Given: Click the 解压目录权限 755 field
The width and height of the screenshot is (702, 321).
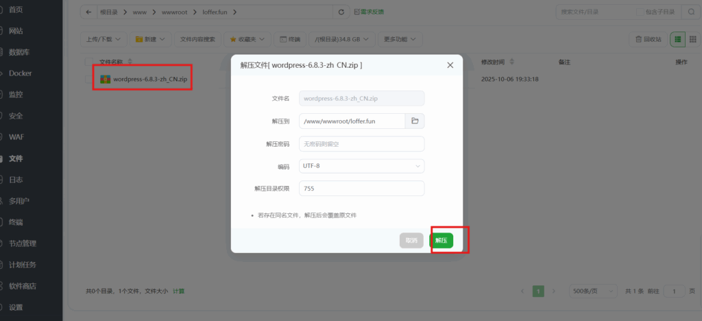Looking at the screenshot, I should 362,189.
